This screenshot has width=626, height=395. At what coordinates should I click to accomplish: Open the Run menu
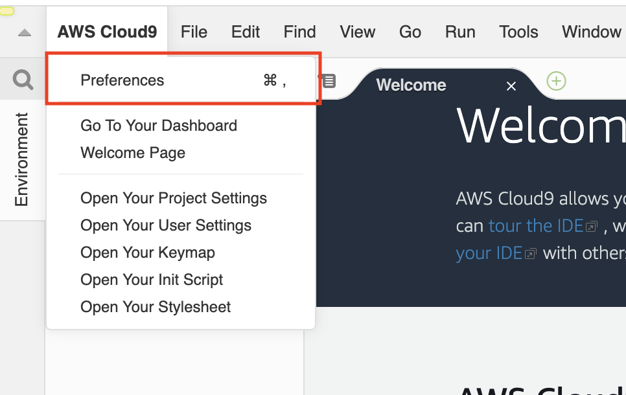click(460, 32)
